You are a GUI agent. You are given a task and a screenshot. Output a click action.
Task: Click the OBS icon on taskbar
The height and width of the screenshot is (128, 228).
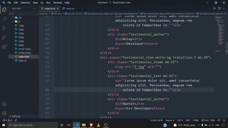[106, 125]
